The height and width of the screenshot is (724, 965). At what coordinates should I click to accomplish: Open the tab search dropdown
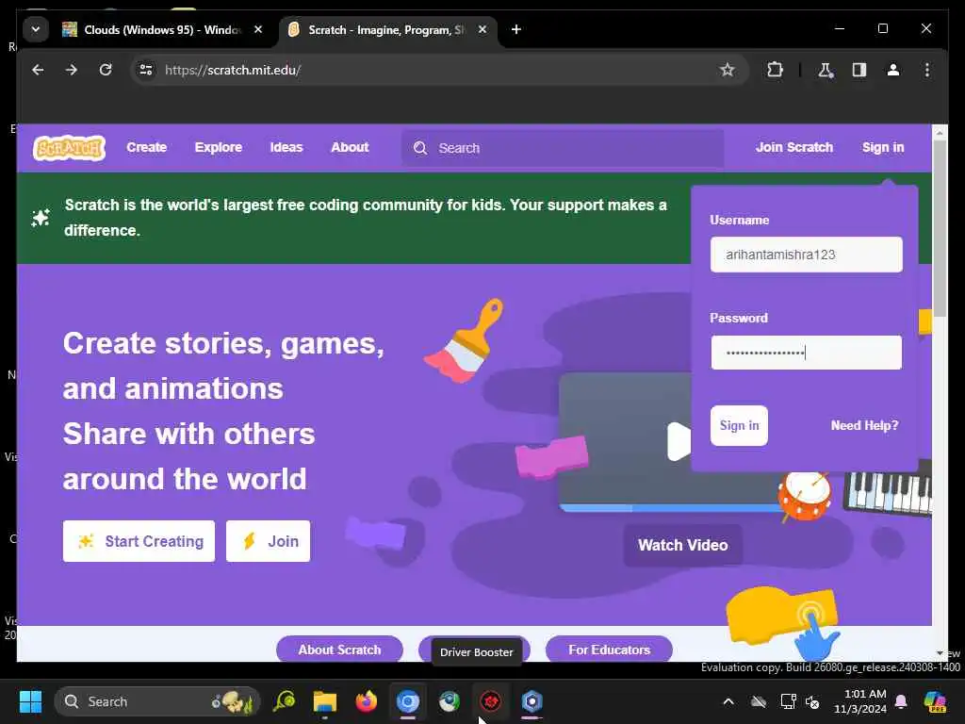click(36, 29)
